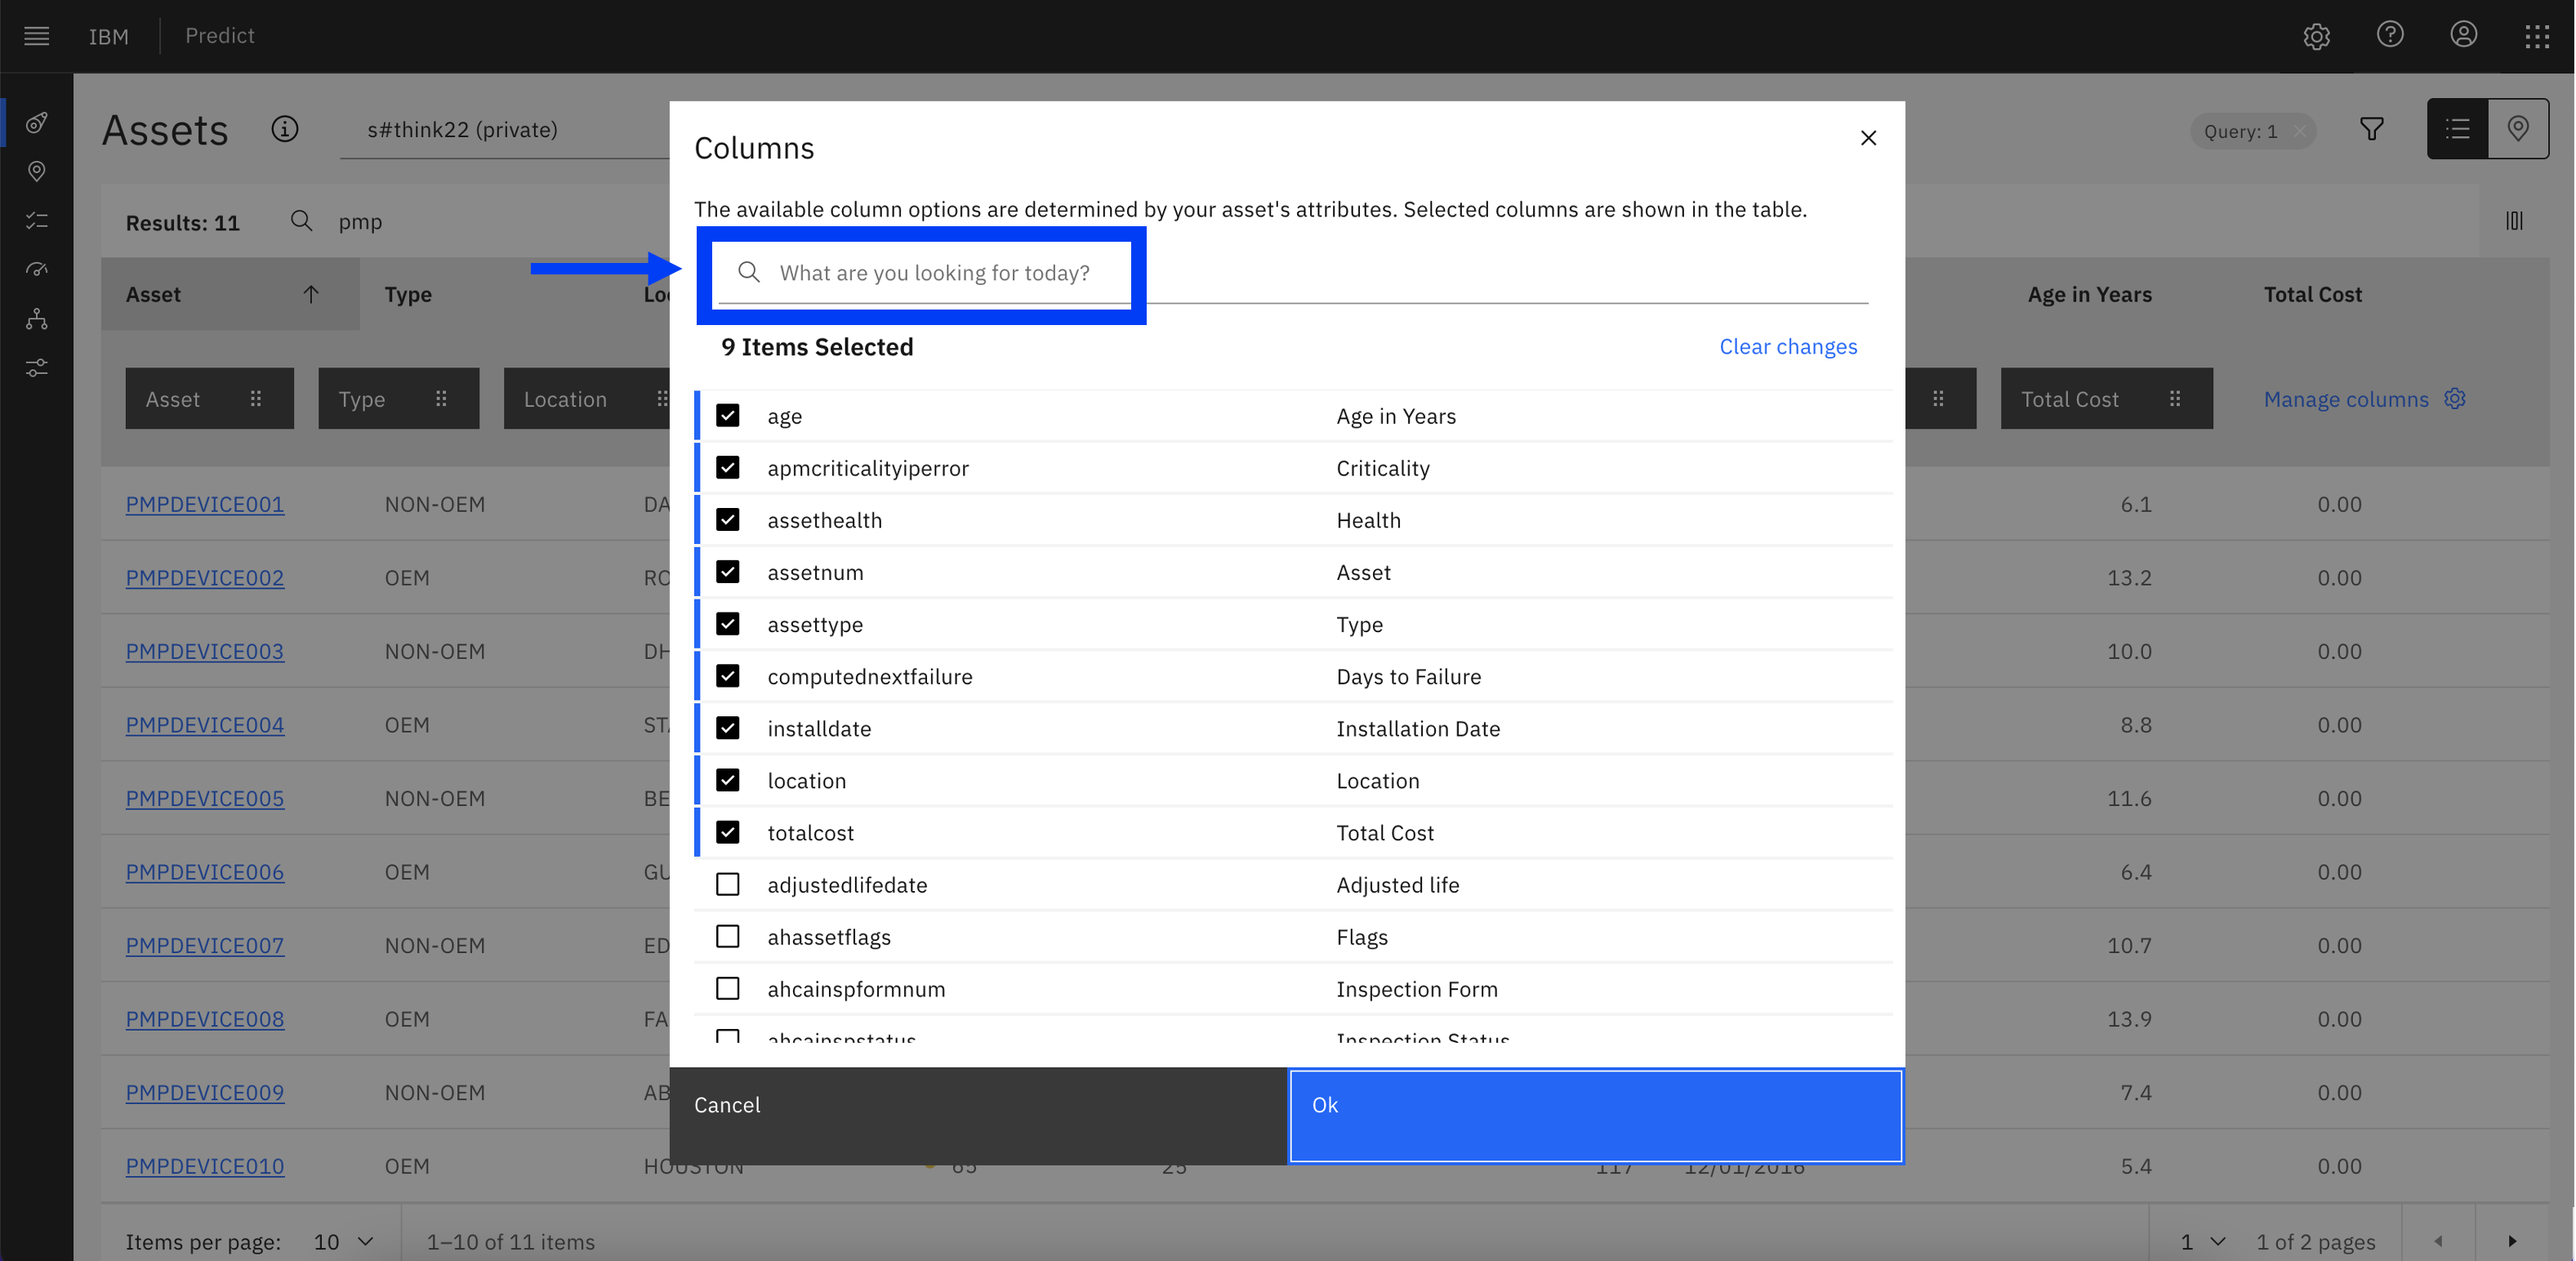Open asset PMPDEVICE005 link

click(205, 798)
